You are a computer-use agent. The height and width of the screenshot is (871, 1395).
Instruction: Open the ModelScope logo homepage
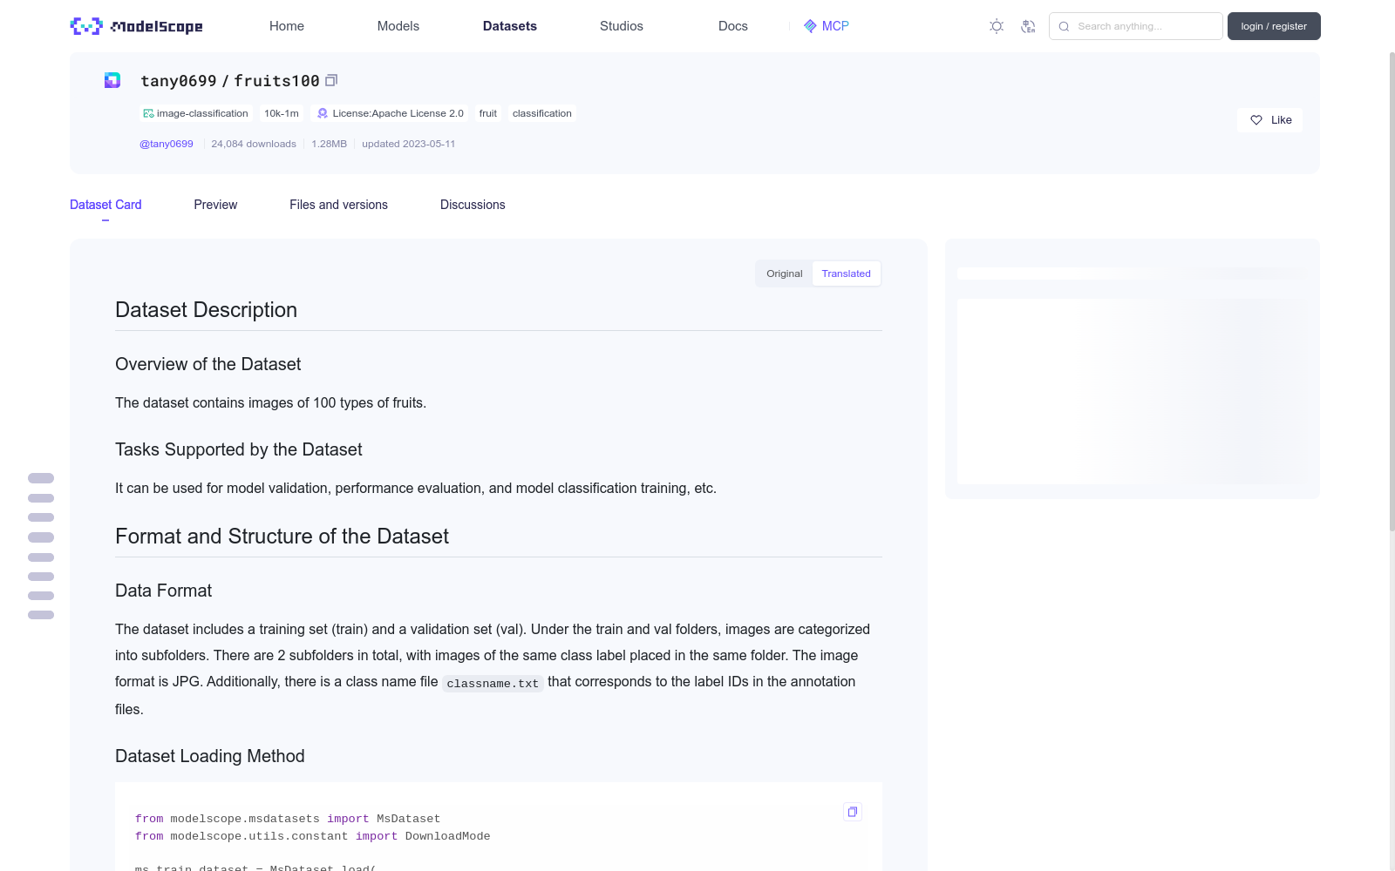(x=136, y=26)
